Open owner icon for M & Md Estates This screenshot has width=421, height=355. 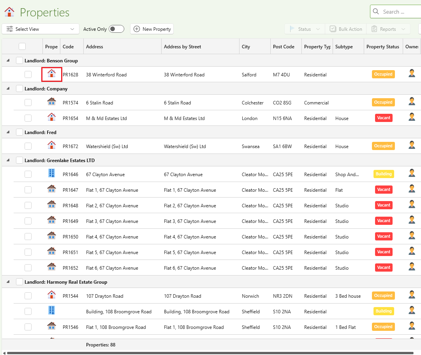click(412, 117)
